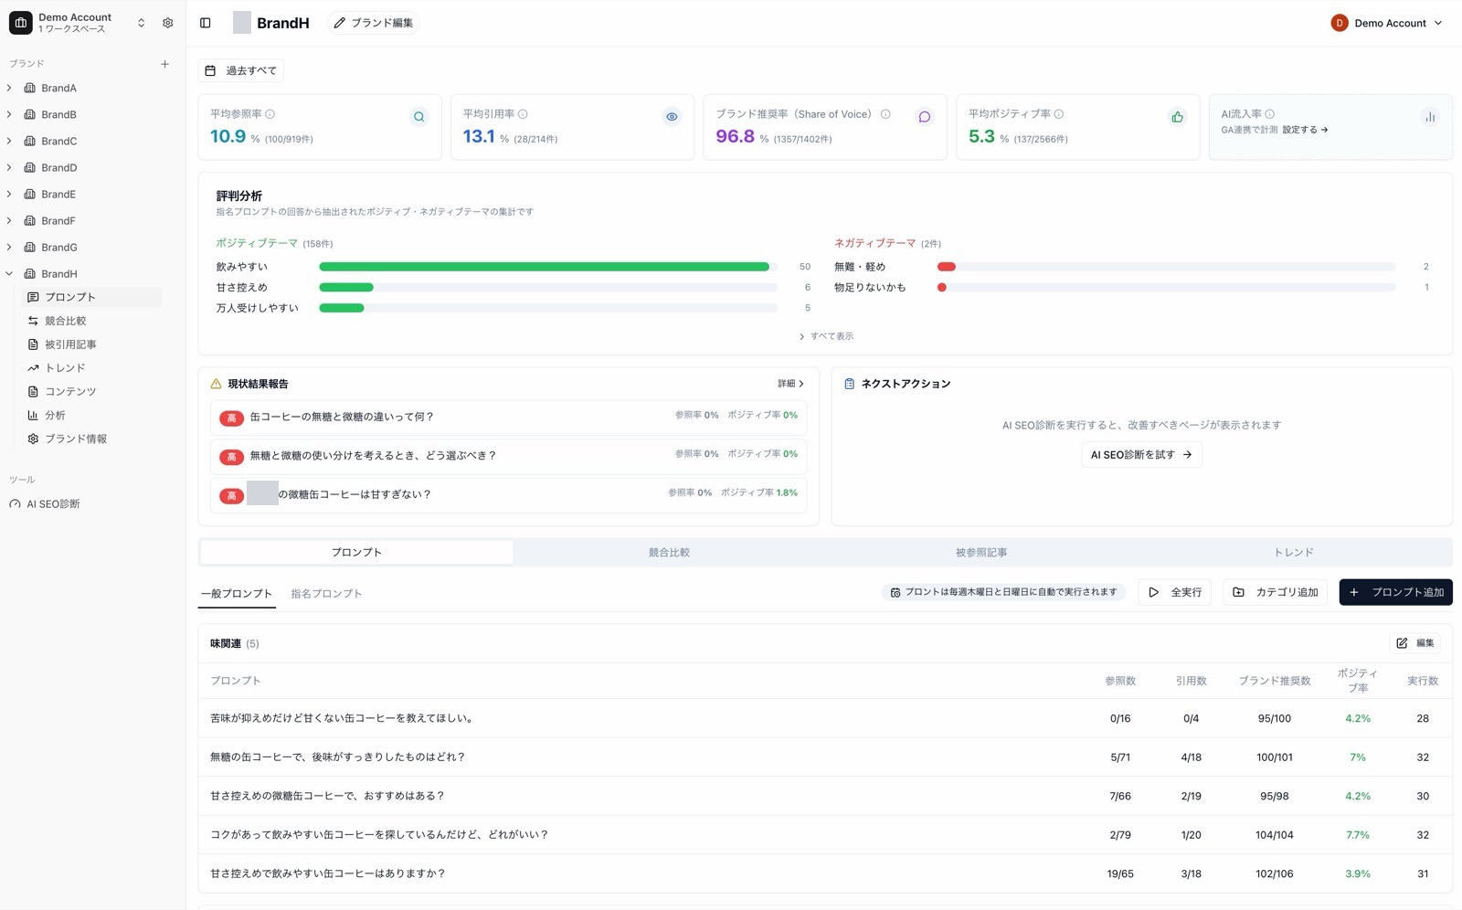Screen dimensions: 1462x910
Task: Open AI SEO診断 in the tools section
Action: pyautogui.click(x=53, y=504)
